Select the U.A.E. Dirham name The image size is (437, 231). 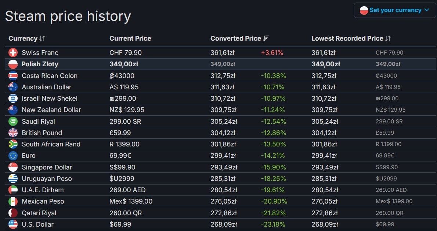tap(43, 190)
